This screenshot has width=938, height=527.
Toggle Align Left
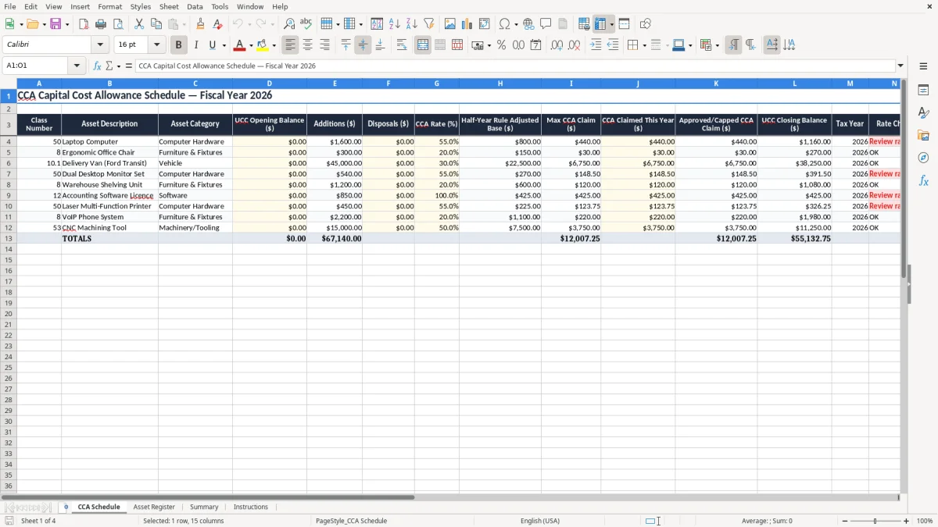[x=291, y=45]
